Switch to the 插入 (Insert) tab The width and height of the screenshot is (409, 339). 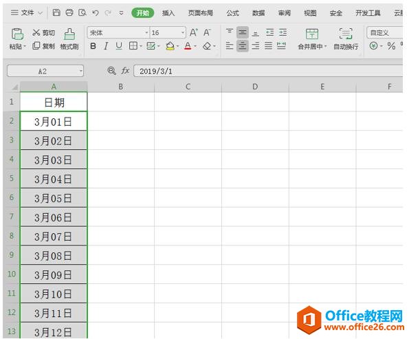pos(168,13)
